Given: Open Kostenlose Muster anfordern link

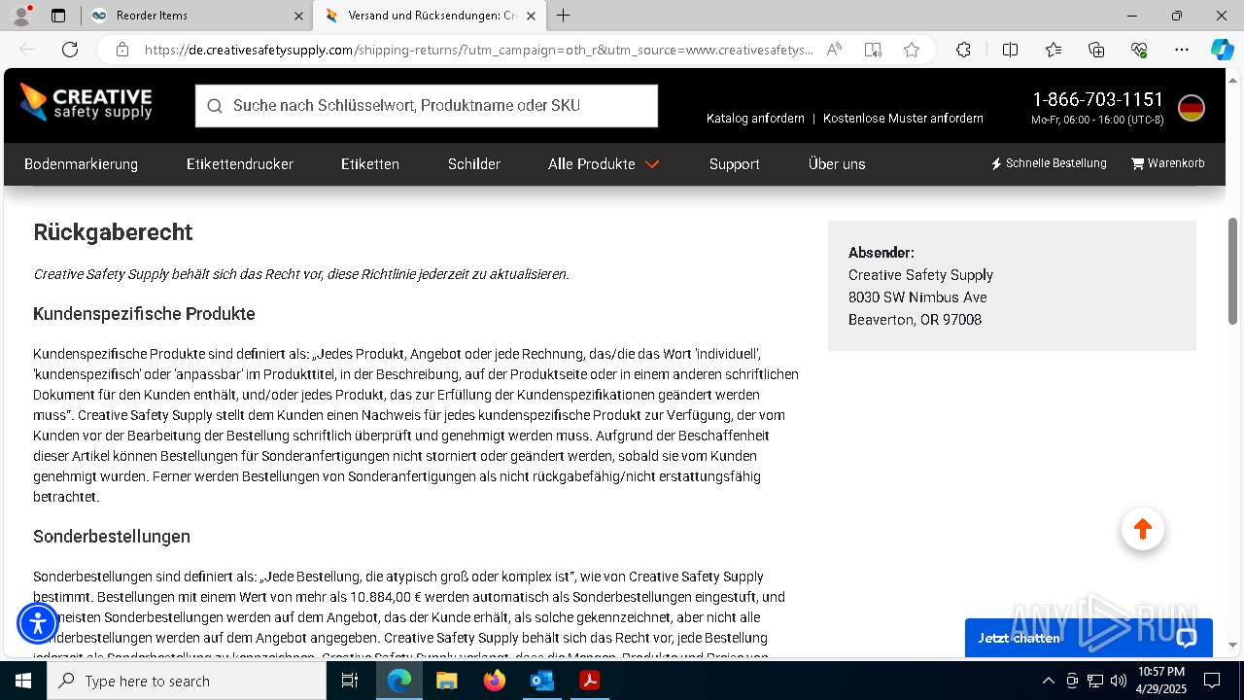Looking at the screenshot, I should tap(903, 119).
